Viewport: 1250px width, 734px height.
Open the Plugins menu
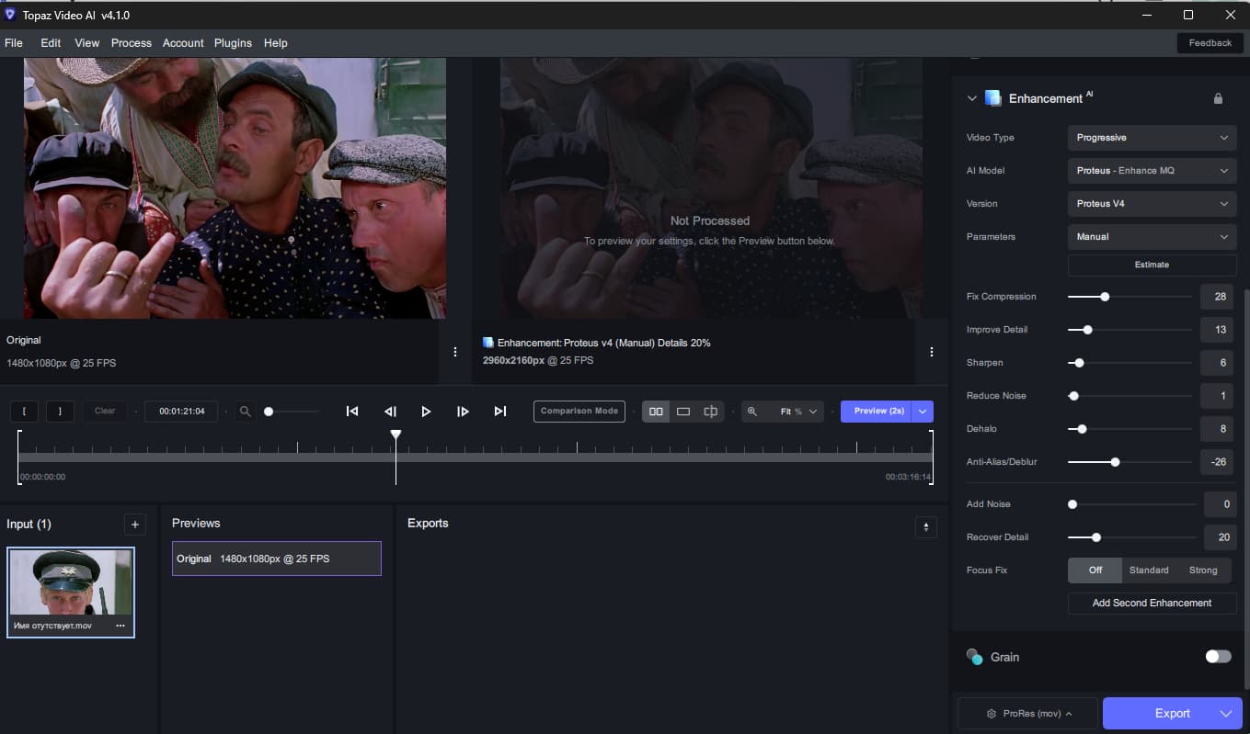coord(233,43)
